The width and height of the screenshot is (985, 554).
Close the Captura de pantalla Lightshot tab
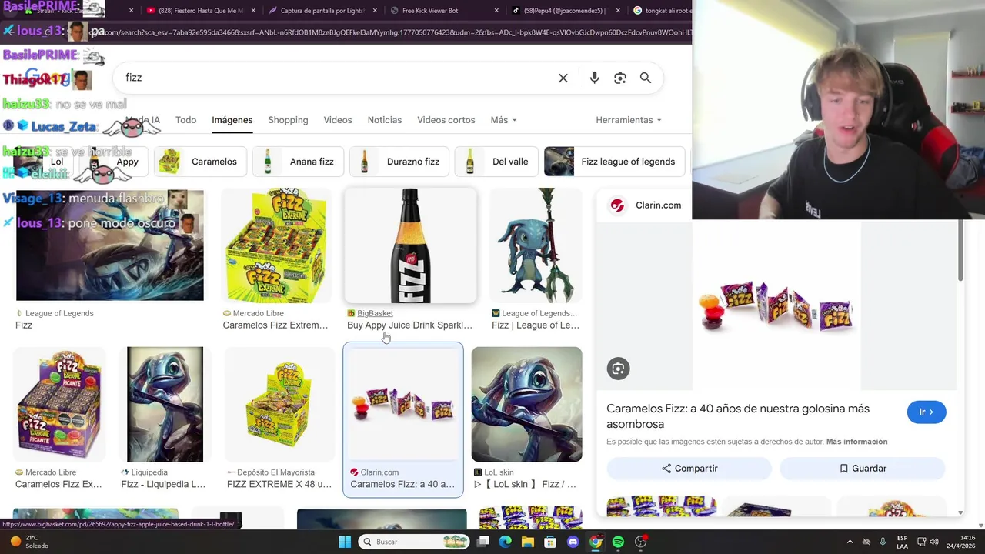click(375, 11)
